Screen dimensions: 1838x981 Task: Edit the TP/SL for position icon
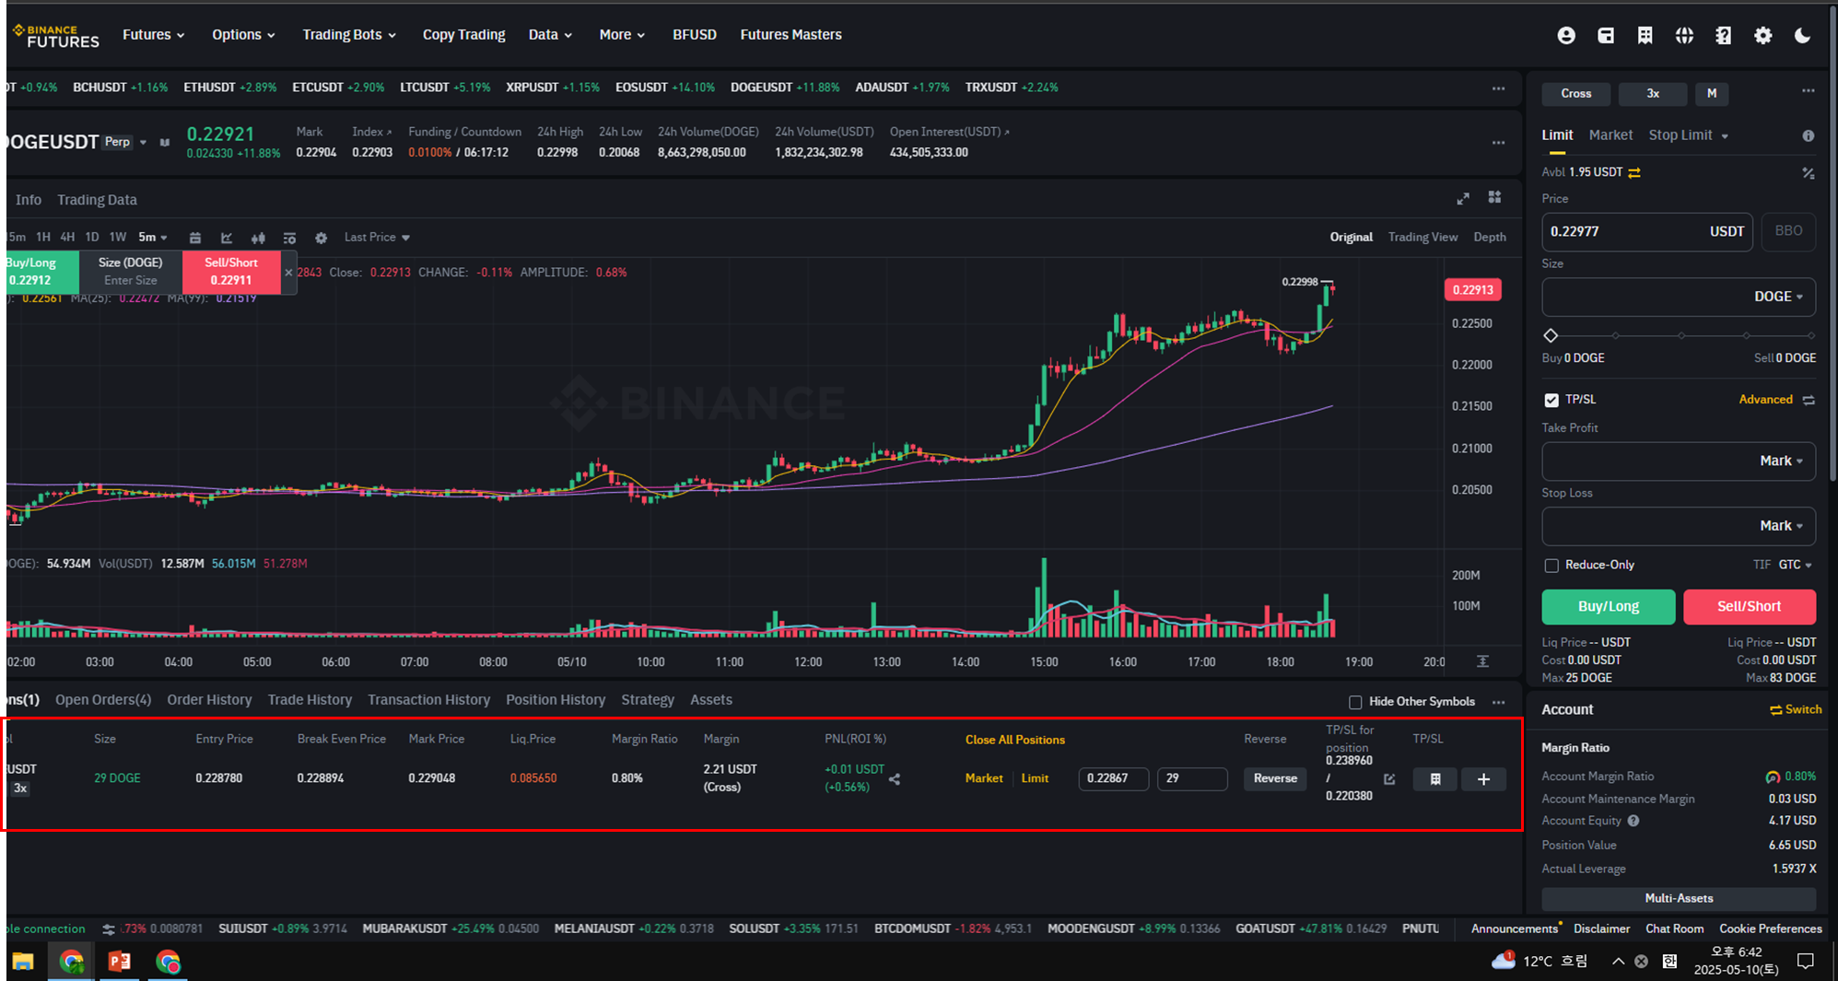tap(1389, 779)
